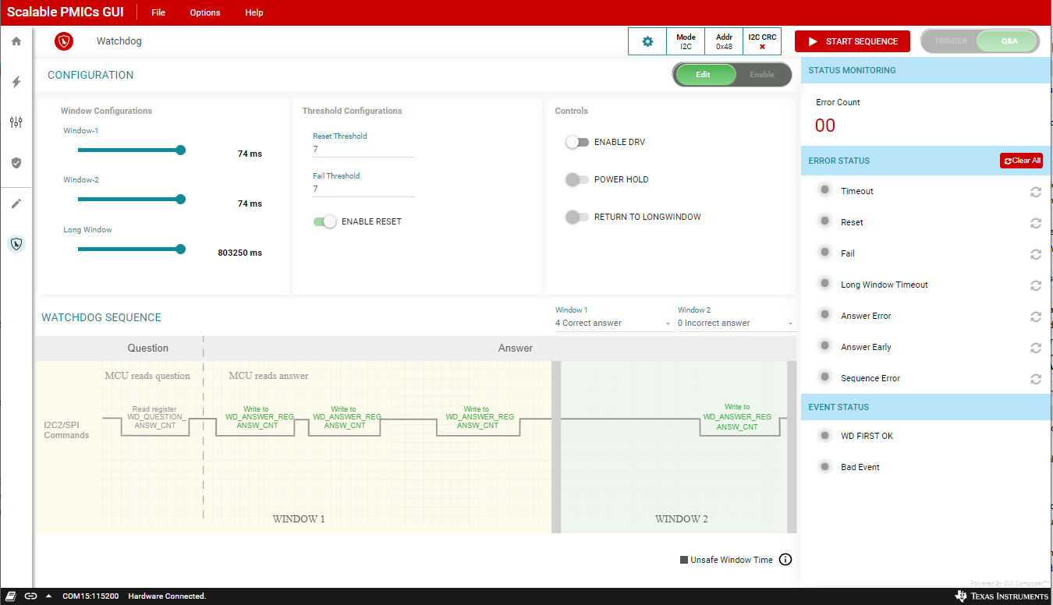Open the lightning bolt power page
The height and width of the screenshot is (605, 1053).
pos(16,82)
